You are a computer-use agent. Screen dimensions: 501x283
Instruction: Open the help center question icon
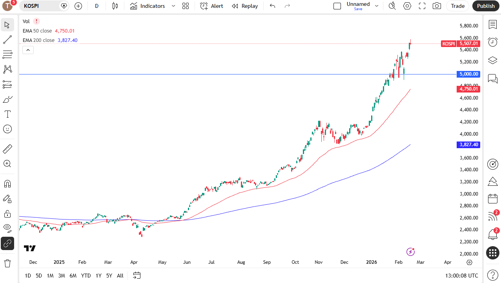[493, 275]
